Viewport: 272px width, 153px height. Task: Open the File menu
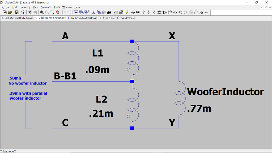pos(8,7)
